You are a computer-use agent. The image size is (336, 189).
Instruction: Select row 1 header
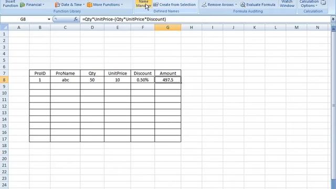tap(4, 34)
